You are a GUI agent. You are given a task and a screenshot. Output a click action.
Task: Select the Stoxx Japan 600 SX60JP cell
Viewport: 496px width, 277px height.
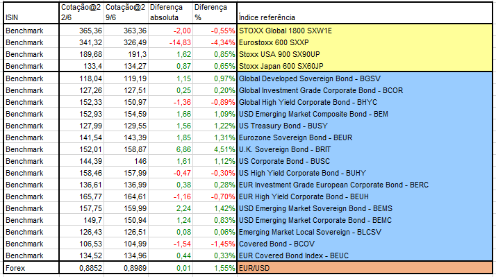(x=365, y=66)
